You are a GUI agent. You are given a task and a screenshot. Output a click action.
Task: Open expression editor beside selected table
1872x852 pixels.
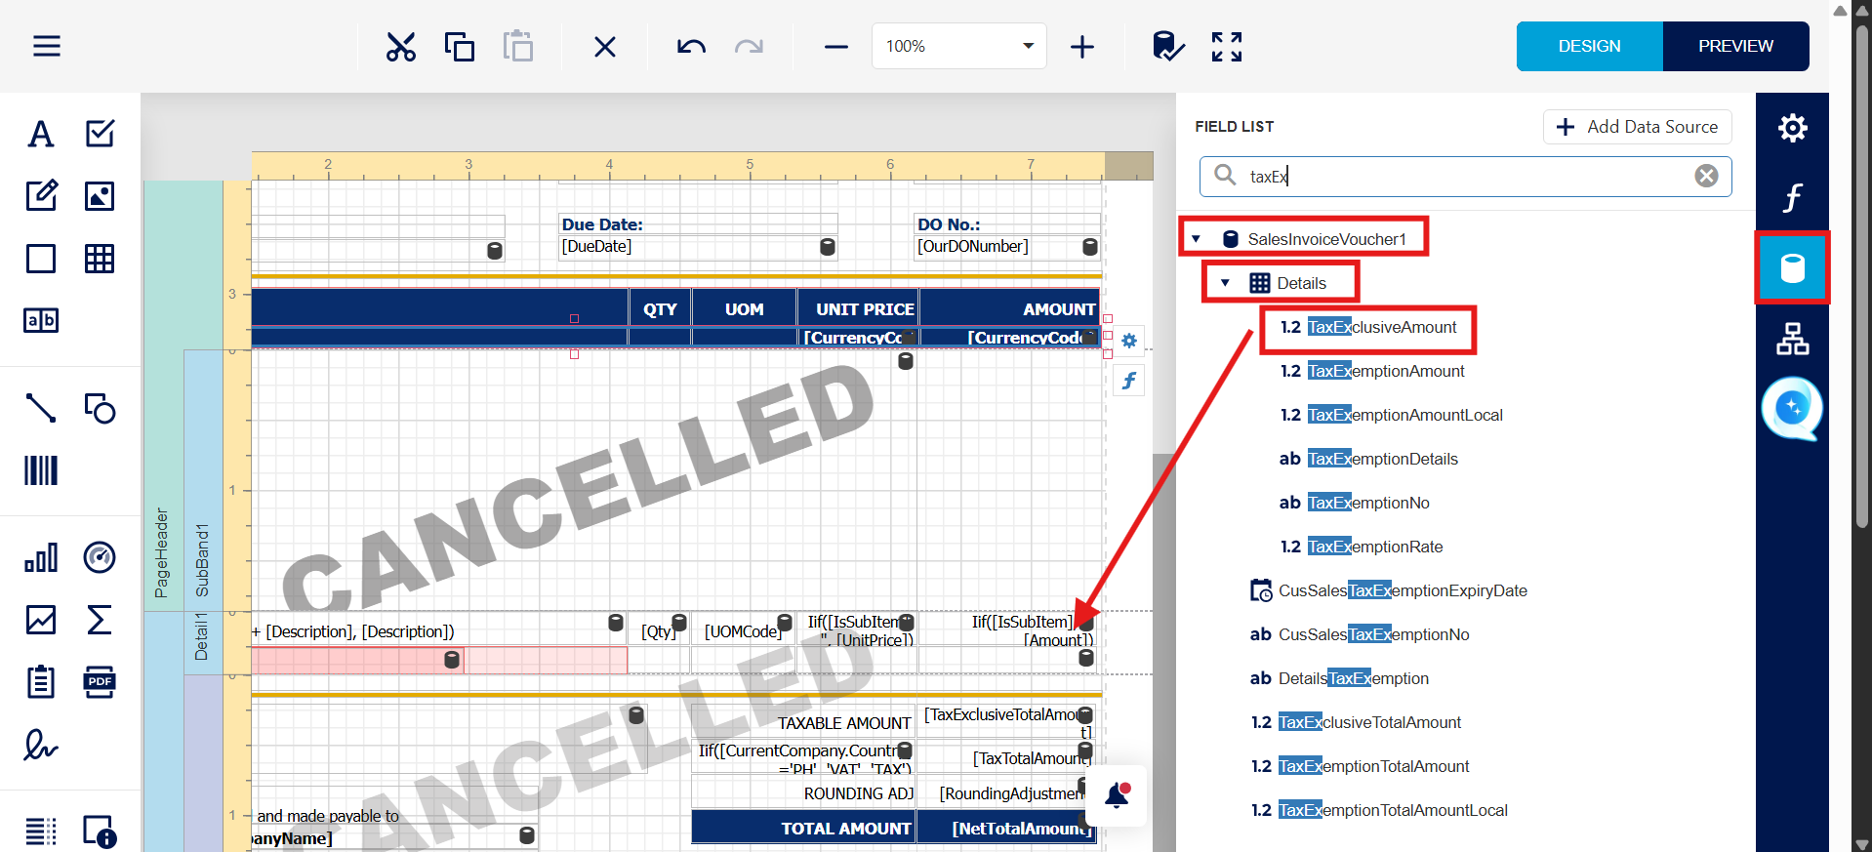(x=1129, y=381)
